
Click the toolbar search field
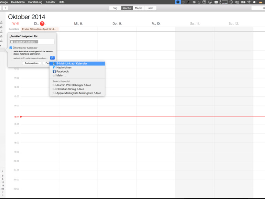pyautogui.click(x=258, y=8)
